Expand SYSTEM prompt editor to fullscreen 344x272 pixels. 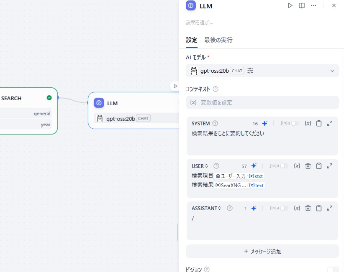click(331, 123)
